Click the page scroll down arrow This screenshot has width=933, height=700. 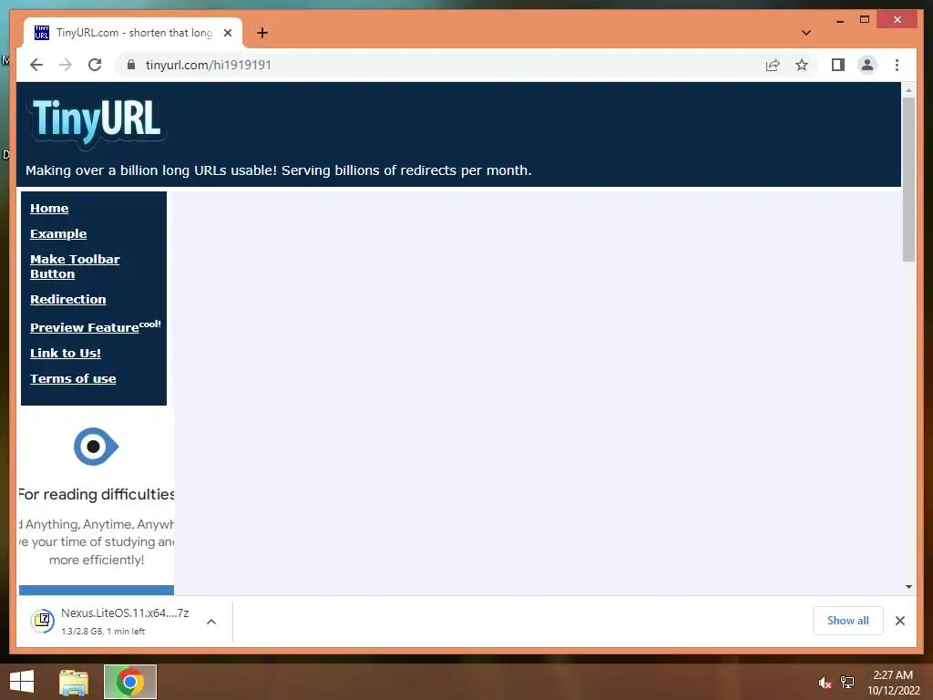(908, 587)
